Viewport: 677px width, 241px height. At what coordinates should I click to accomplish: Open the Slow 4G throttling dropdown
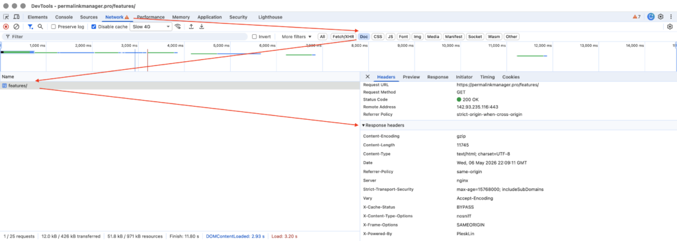(x=151, y=27)
